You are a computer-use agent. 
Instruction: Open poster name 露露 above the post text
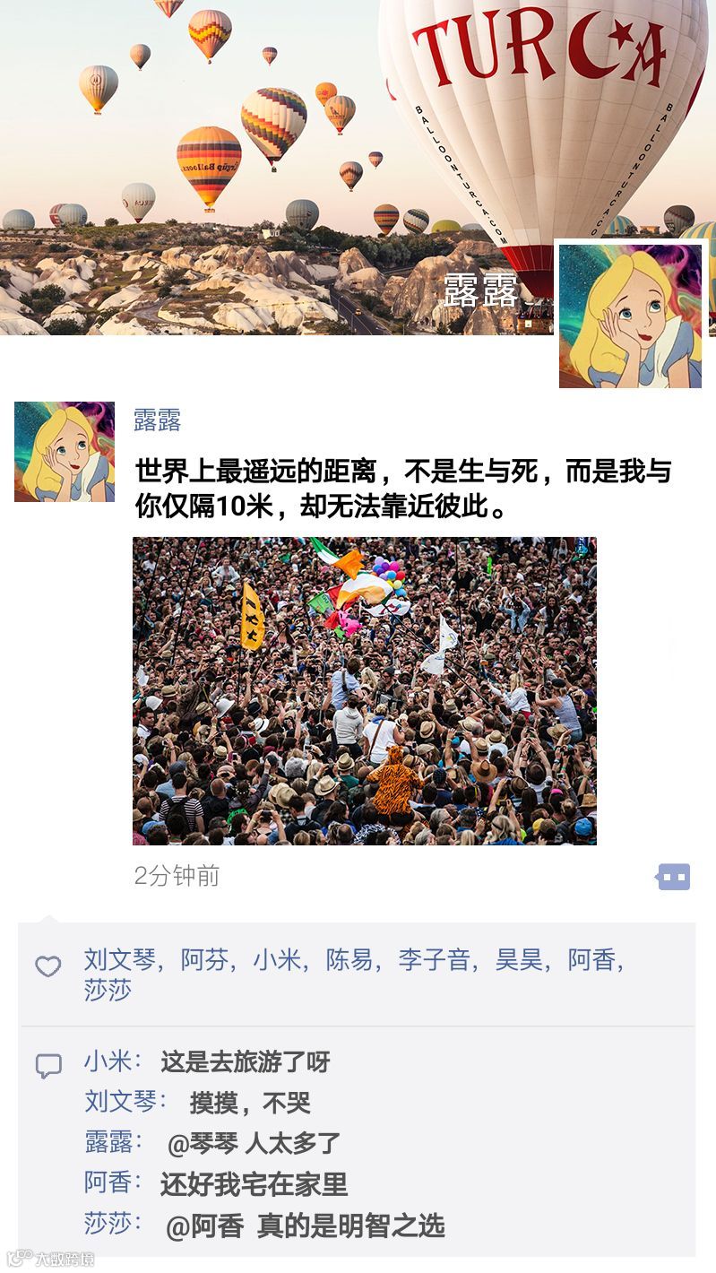(158, 420)
